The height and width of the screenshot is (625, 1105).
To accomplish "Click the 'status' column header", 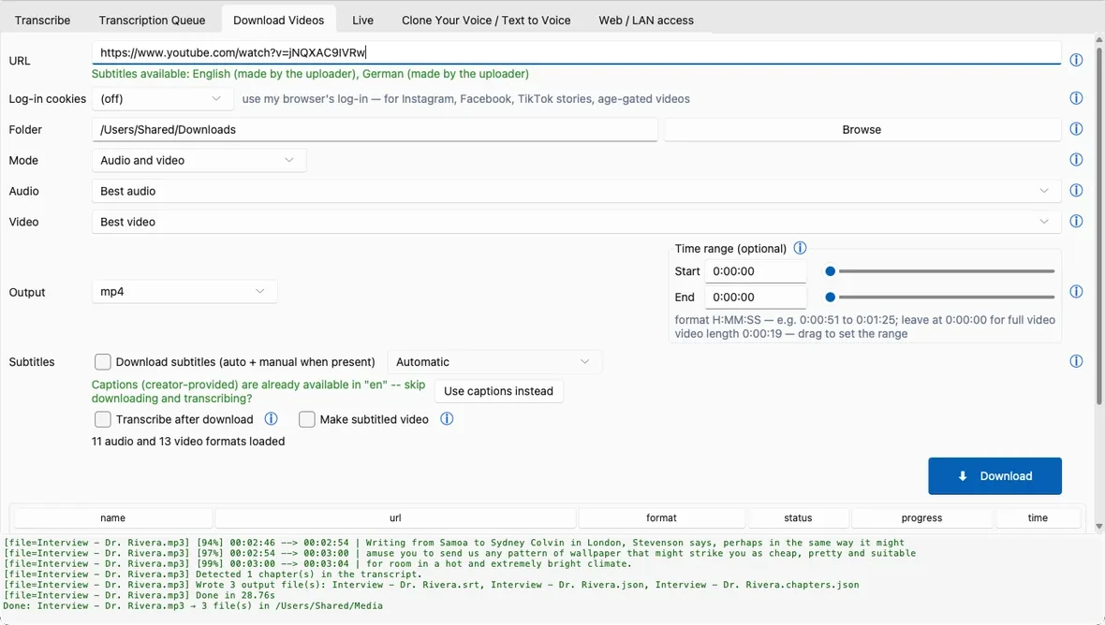I will point(798,518).
